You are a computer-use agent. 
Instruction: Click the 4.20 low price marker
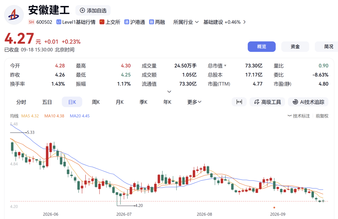pos(139,206)
